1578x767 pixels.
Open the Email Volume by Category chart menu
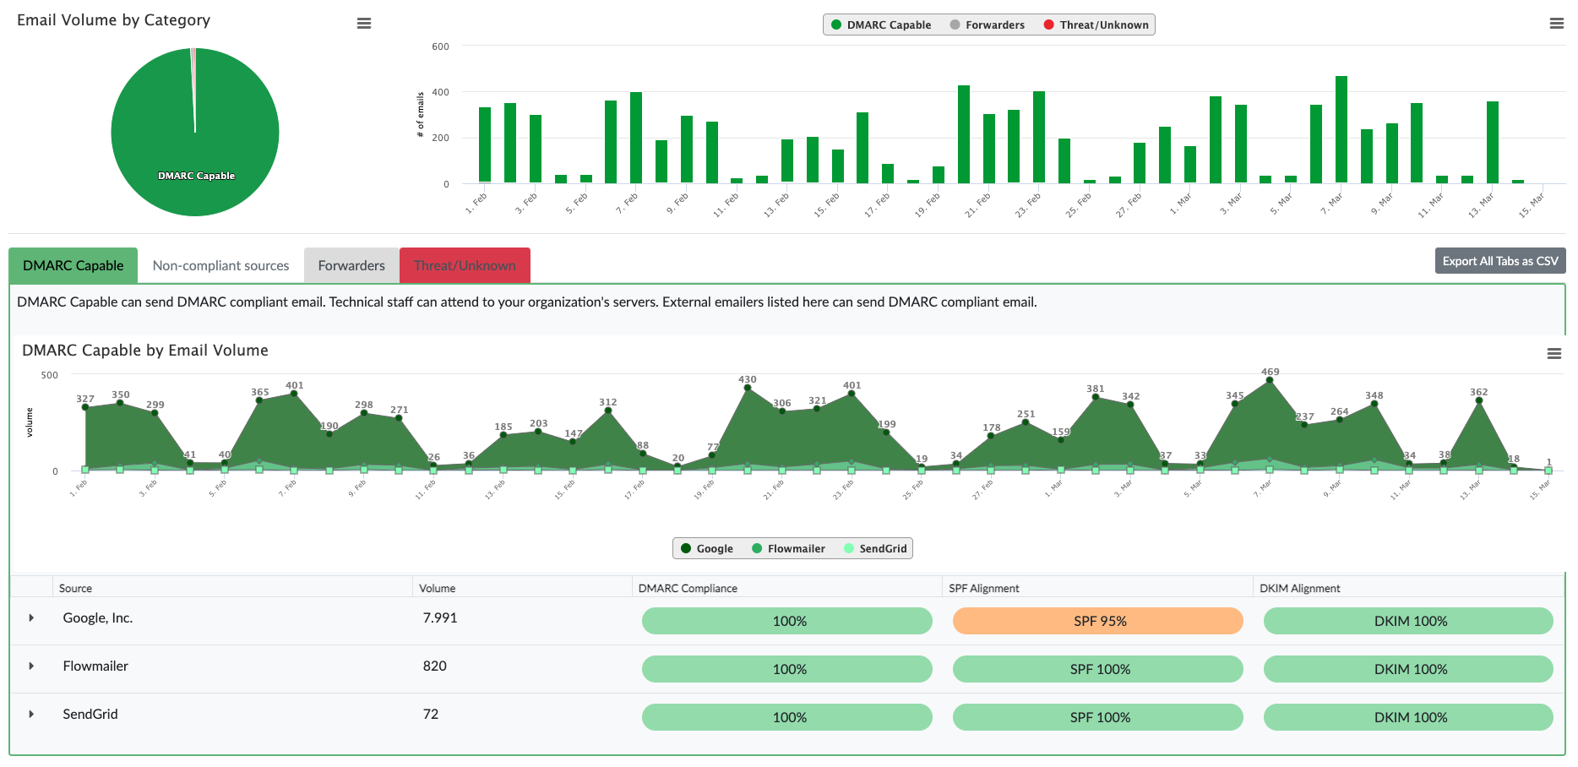364,23
